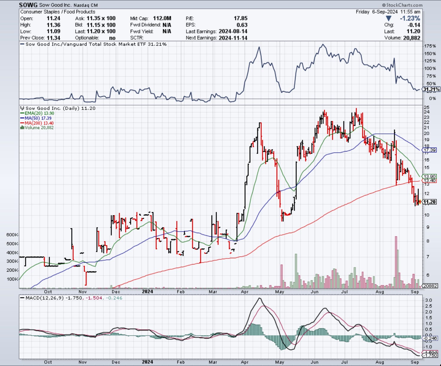Select the SOWG ticker symbol in the header
Image resolution: width=441 pixels, height=366 pixels.
28,5
